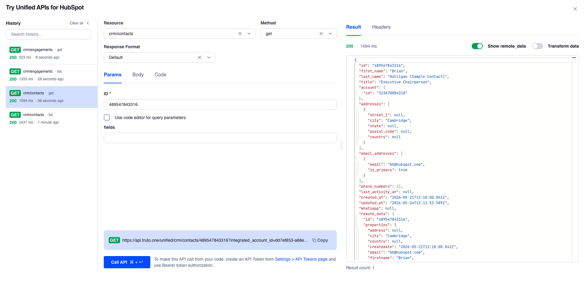Close the Try Unified APIs dialog
The image size is (585, 282).
click(575, 9)
